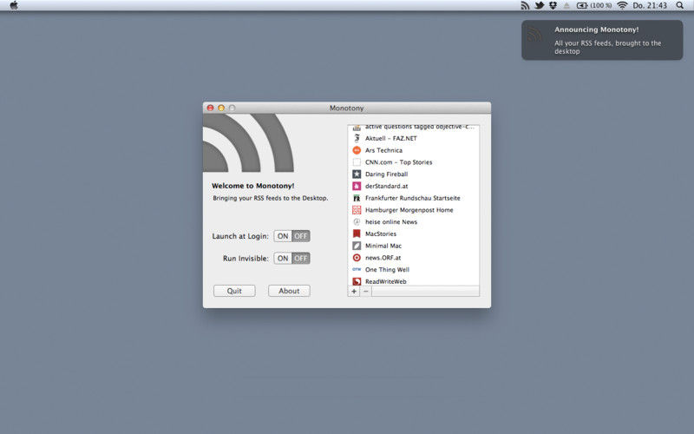The height and width of the screenshot is (434, 694).
Task: Click the Twitter bird menu bar icon
Action: point(539,5)
